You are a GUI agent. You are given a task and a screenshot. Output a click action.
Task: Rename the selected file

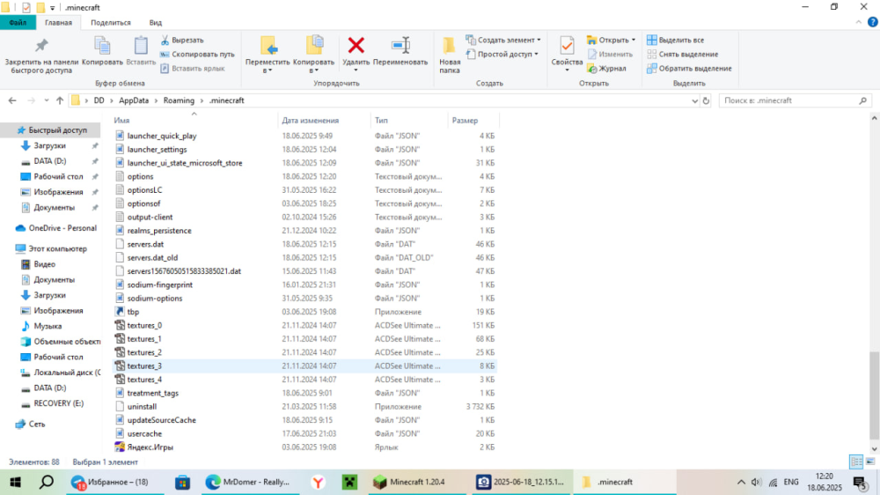click(x=400, y=51)
